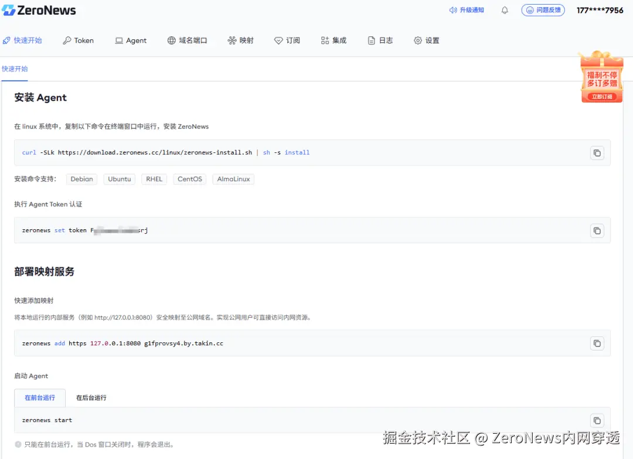Screen dimensions: 633x459
Task: Copy the zeronews start command
Action: (597, 421)
